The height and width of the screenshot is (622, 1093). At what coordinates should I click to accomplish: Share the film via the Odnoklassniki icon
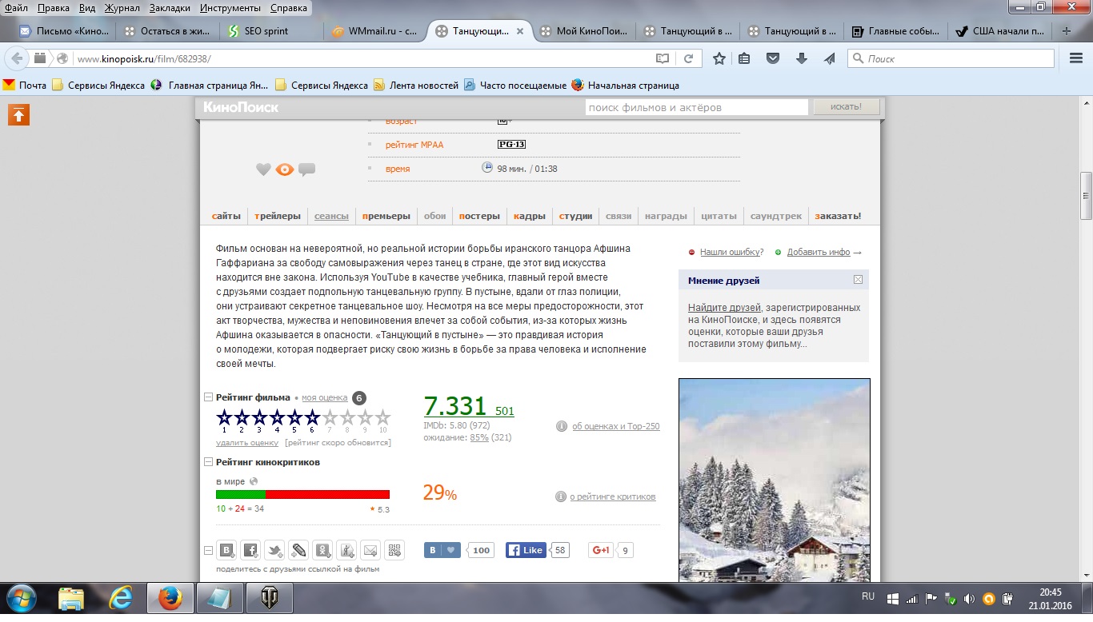pos(322,550)
